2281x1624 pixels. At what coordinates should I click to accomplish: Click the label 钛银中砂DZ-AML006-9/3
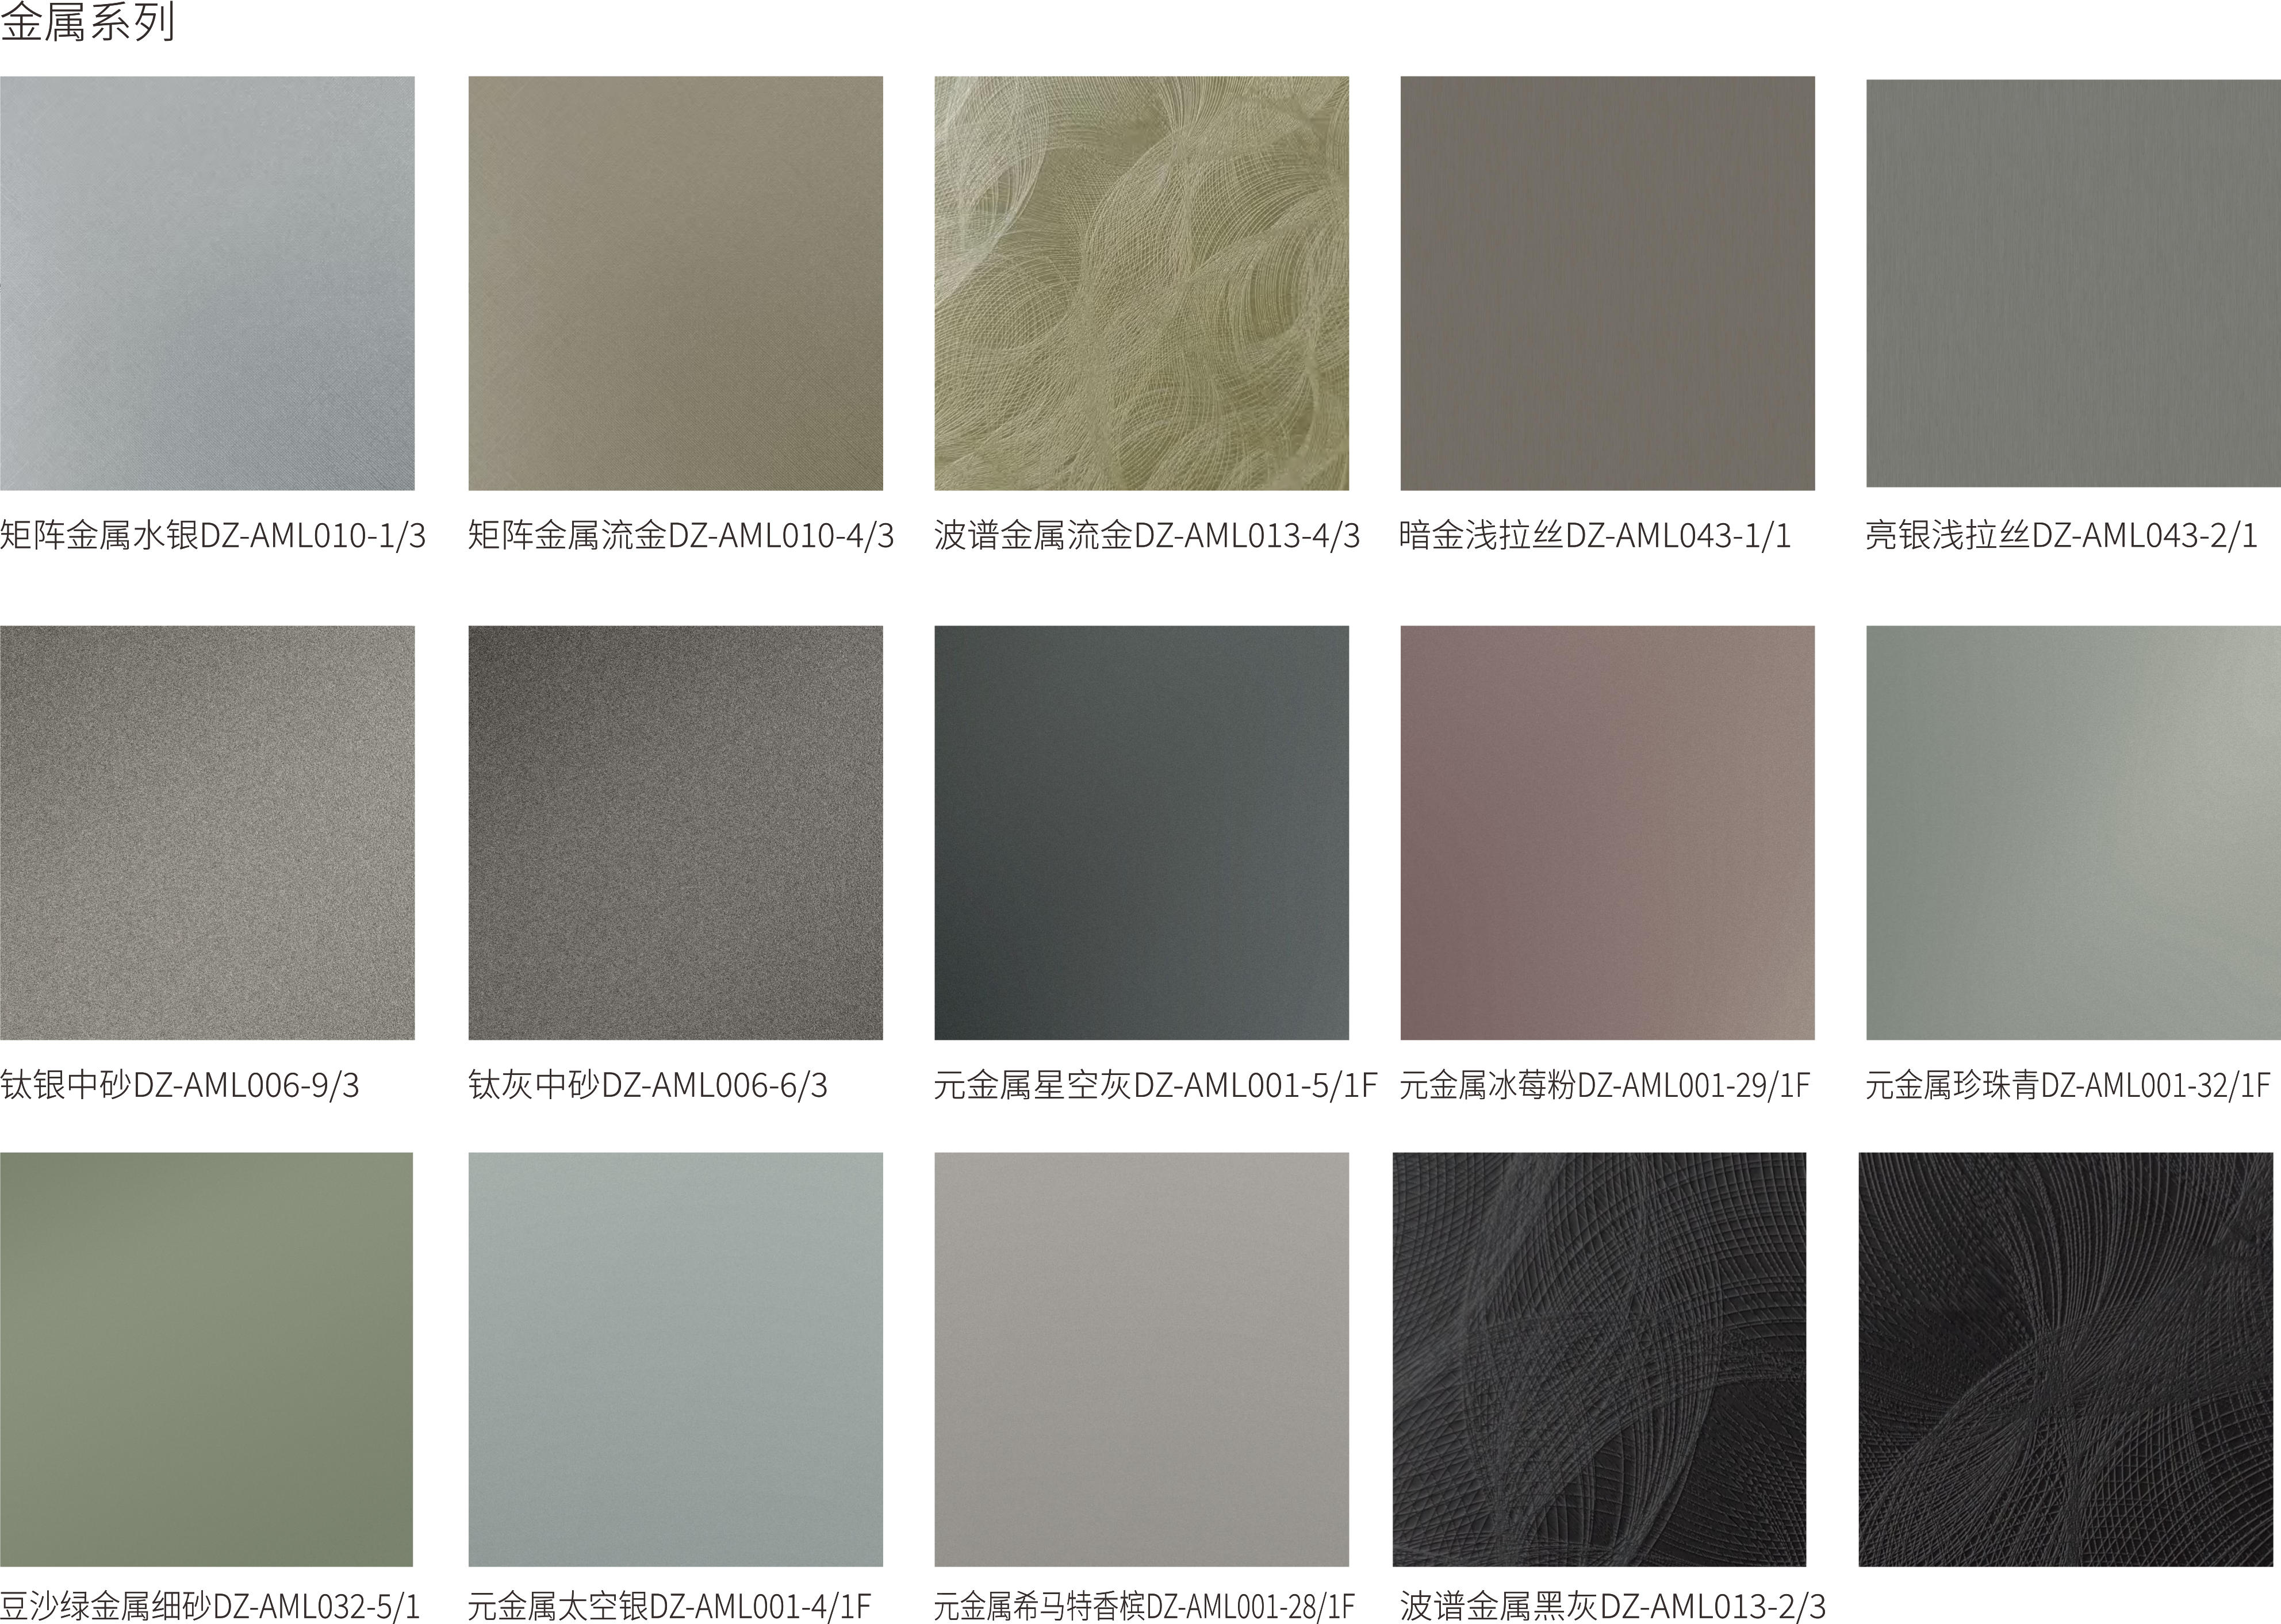click(180, 1085)
